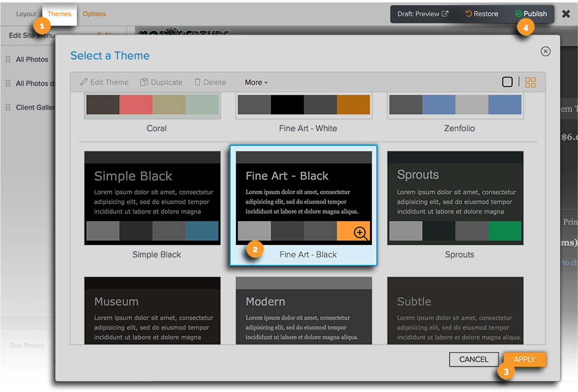Switch to single large view icon

pyautogui.click(x=507, y=82)
